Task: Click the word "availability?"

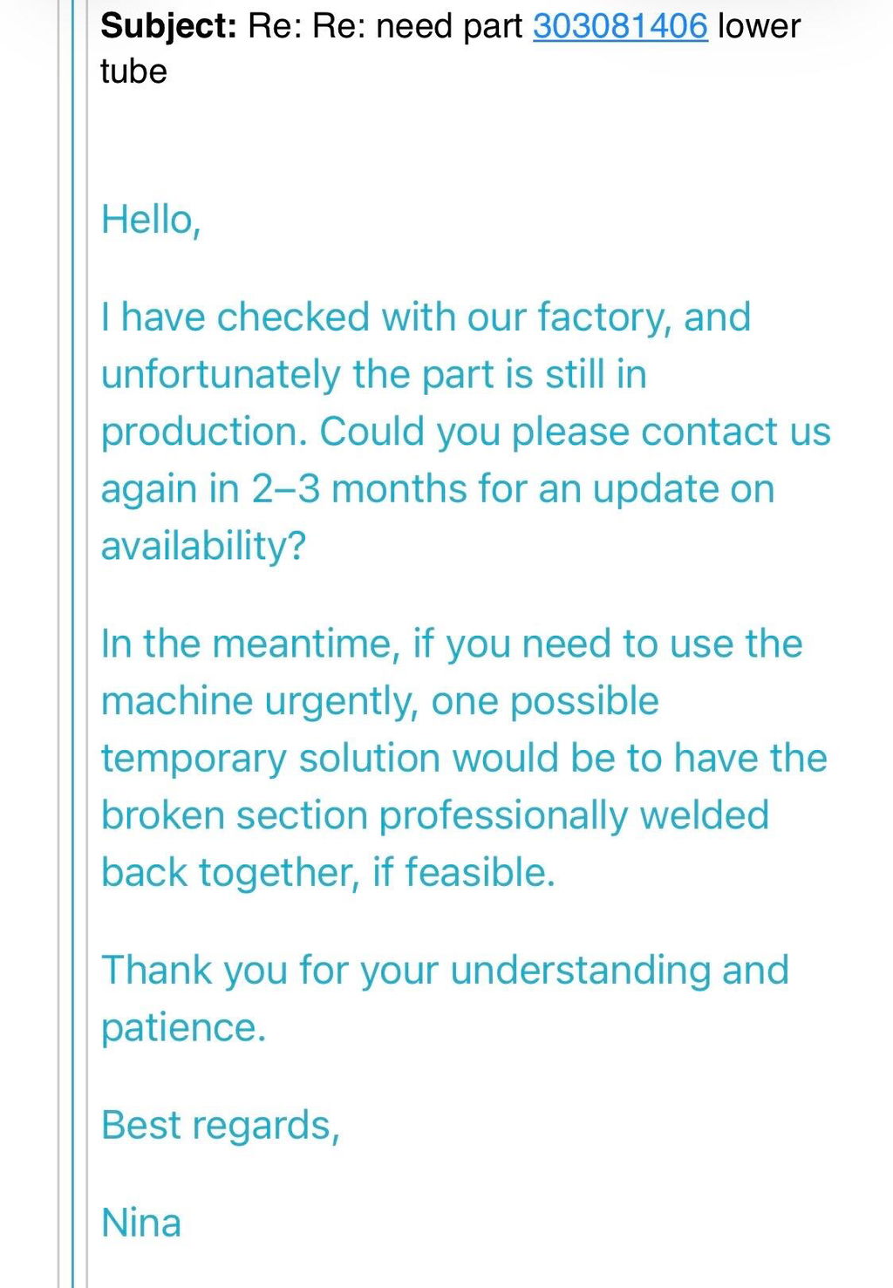Action: coord(203,547)
